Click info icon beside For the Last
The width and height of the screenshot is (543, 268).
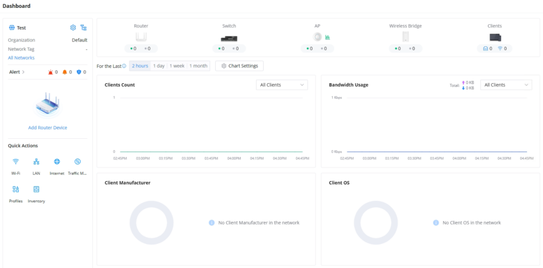pyautogui.click(x=124, y=66)
